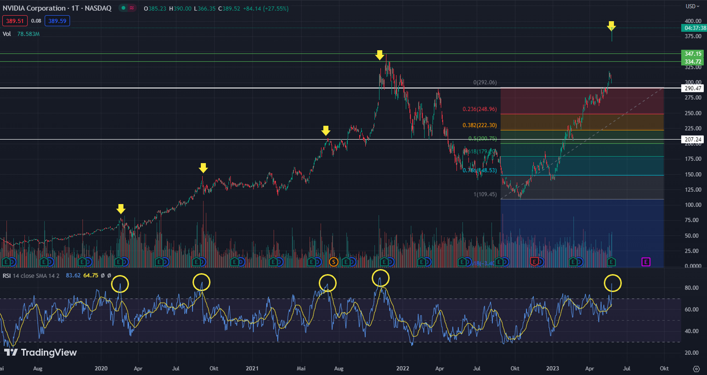Click the RSI value 83.62

click(x=73, y=275)
